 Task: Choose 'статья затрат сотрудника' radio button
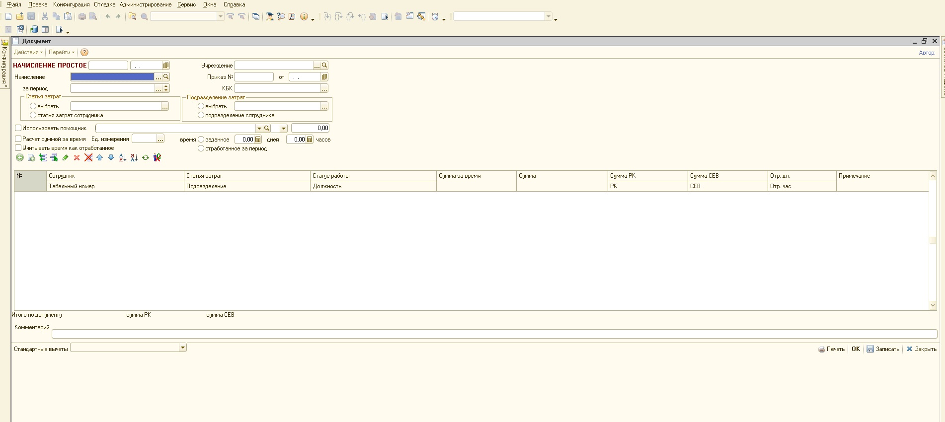click(x=33, y=115)
